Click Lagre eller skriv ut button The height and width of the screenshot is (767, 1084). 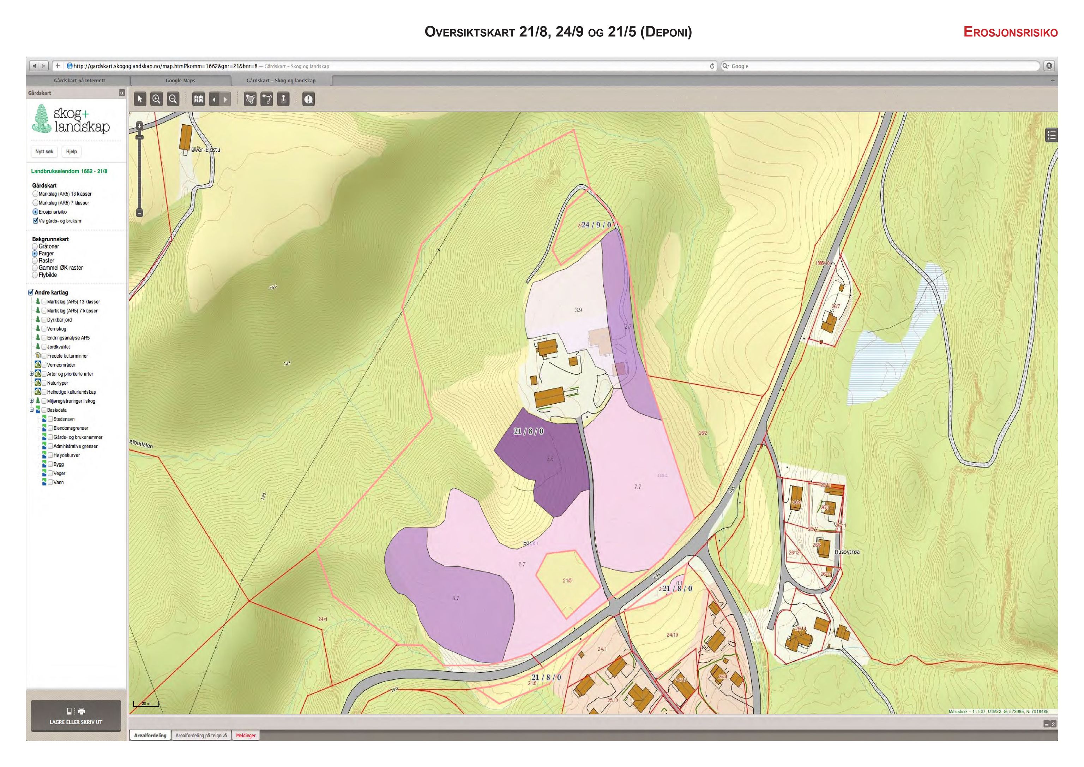click(x=76, y=716)
